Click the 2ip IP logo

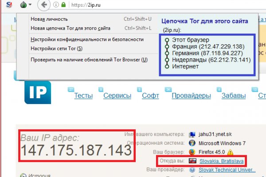pos(37,92)
